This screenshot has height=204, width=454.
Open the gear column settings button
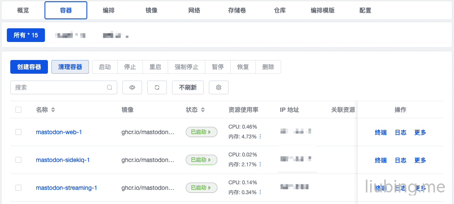coord(219,87)
